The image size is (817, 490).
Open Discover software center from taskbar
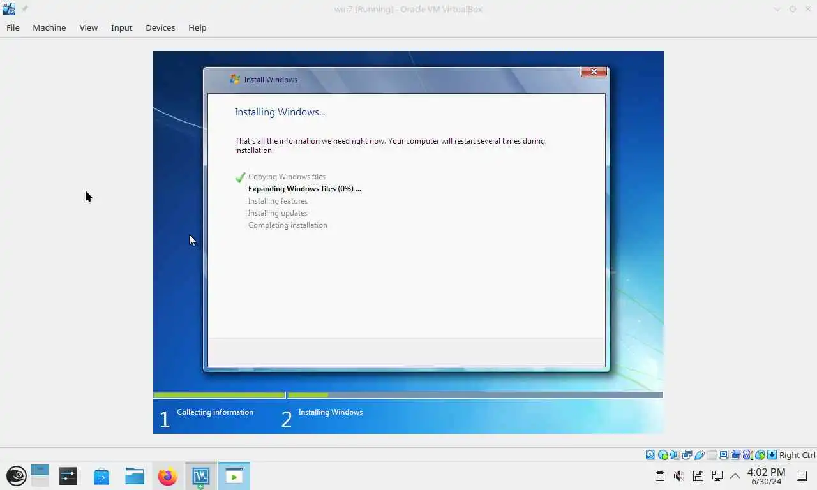(101, 476)
